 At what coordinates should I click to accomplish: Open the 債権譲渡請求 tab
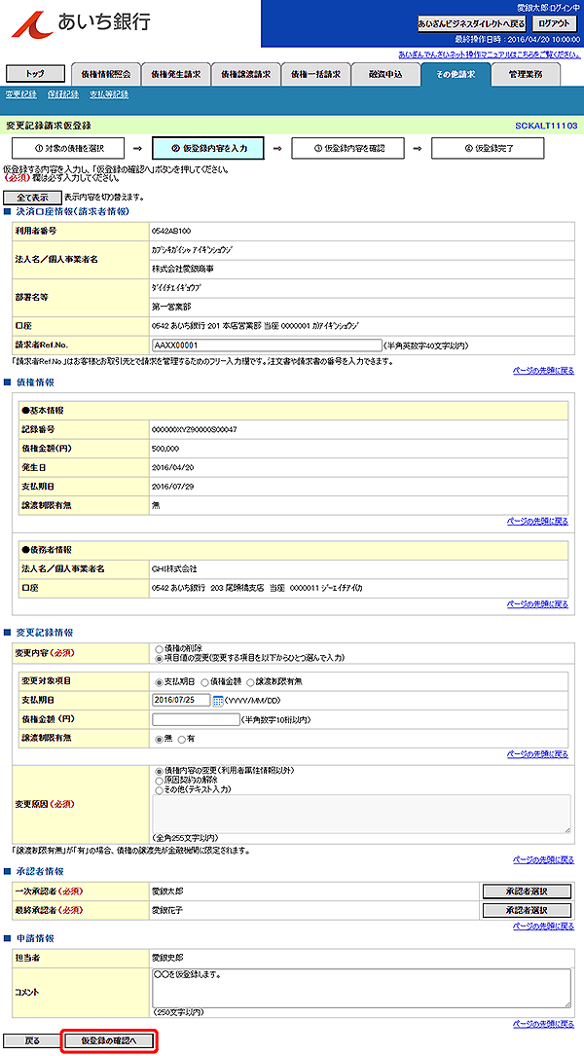pyautogui.click(x=245, y=75)
